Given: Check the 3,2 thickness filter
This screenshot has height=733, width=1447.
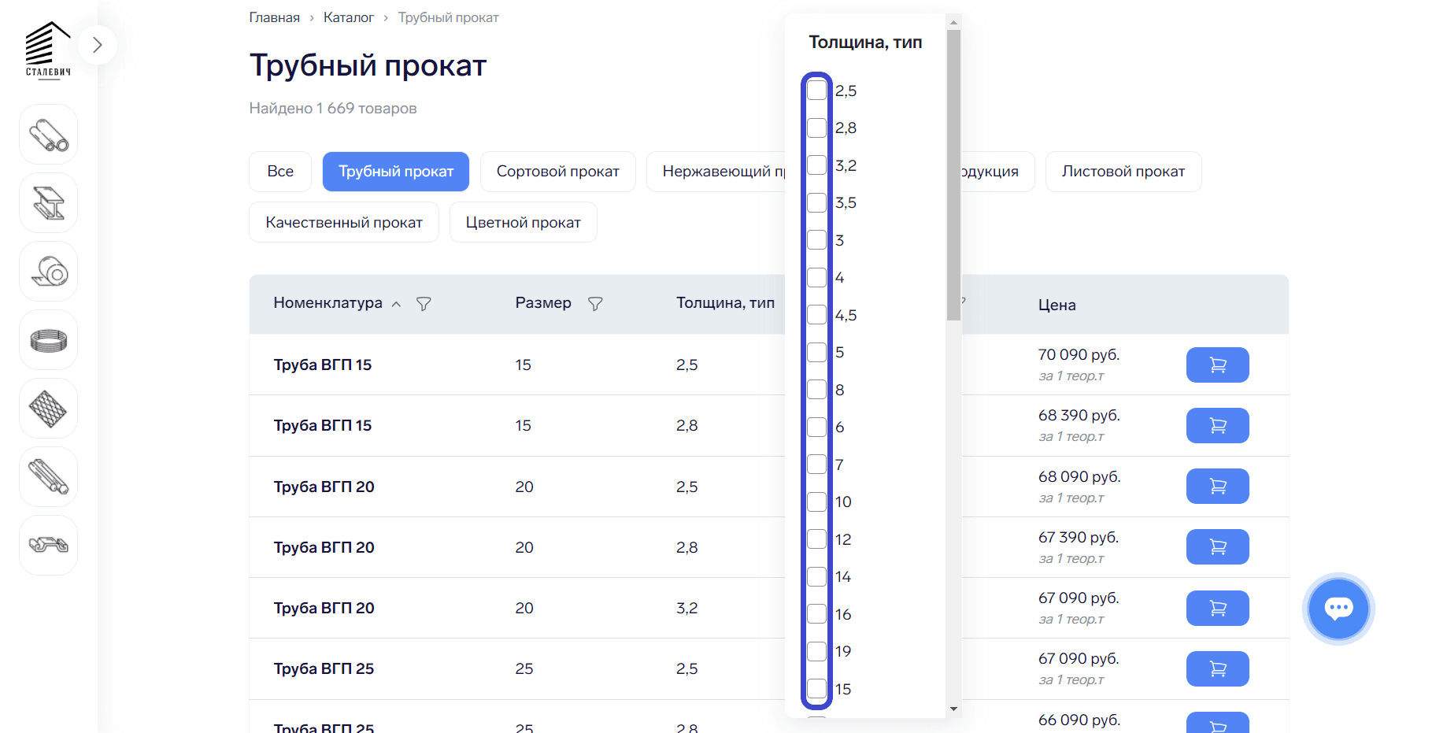Looking at the screenshot, I should [x=817, y=165].
